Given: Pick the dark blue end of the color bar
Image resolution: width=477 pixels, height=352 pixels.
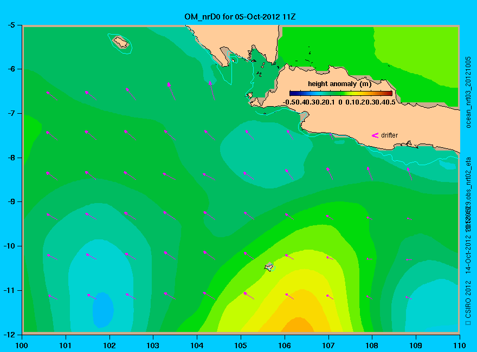Looking at the screenshot, I should (291, 93).
